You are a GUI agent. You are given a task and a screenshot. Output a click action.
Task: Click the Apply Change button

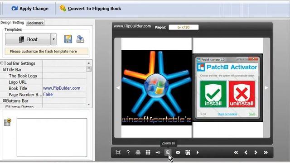coord(30,9)
